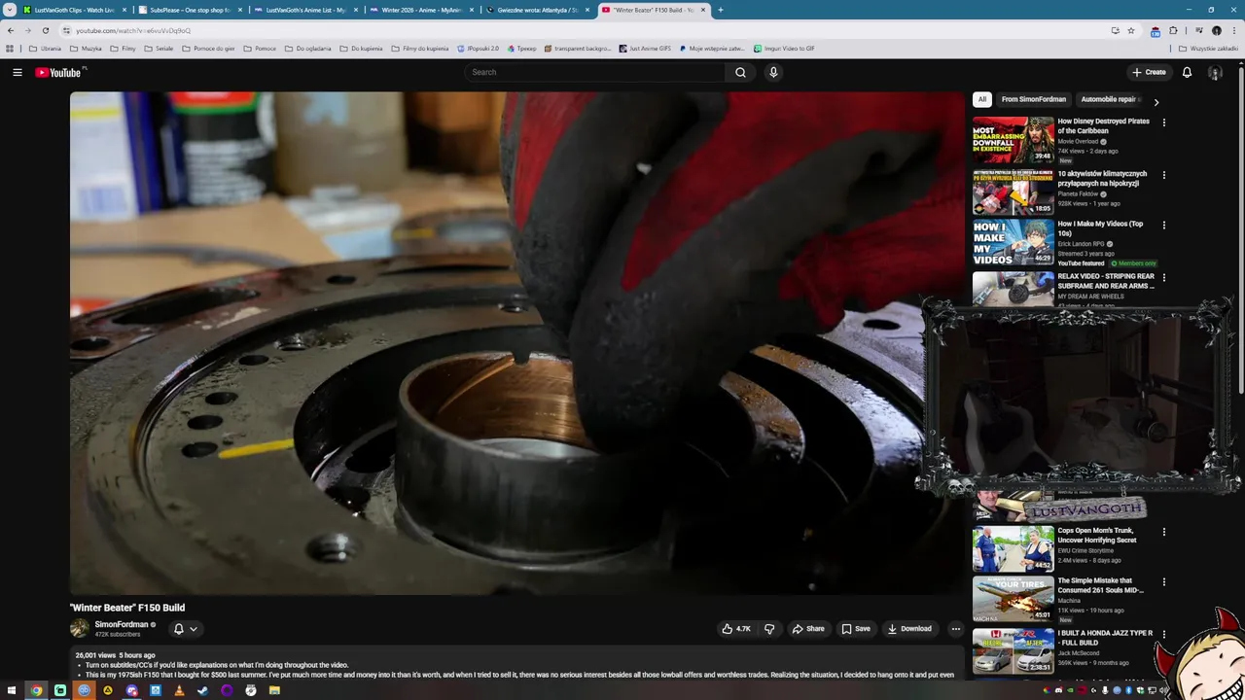Open The Simple Mistake video title
Image resolution: width=1245 pixels, height=700 pixels.
(x=1101, y=585)
